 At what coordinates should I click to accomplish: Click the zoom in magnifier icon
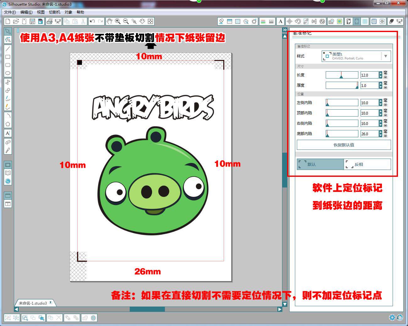point(118,21)
